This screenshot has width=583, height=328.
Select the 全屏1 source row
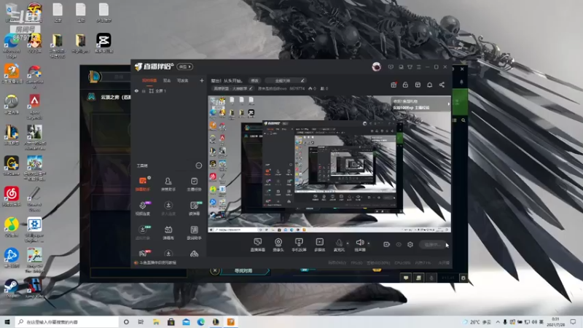point(169,91)
